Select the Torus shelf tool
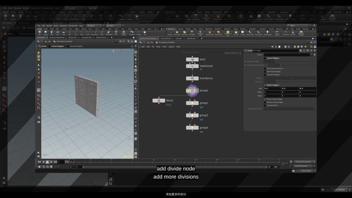This screenshot has width=352, height=198. coord(57,33)
